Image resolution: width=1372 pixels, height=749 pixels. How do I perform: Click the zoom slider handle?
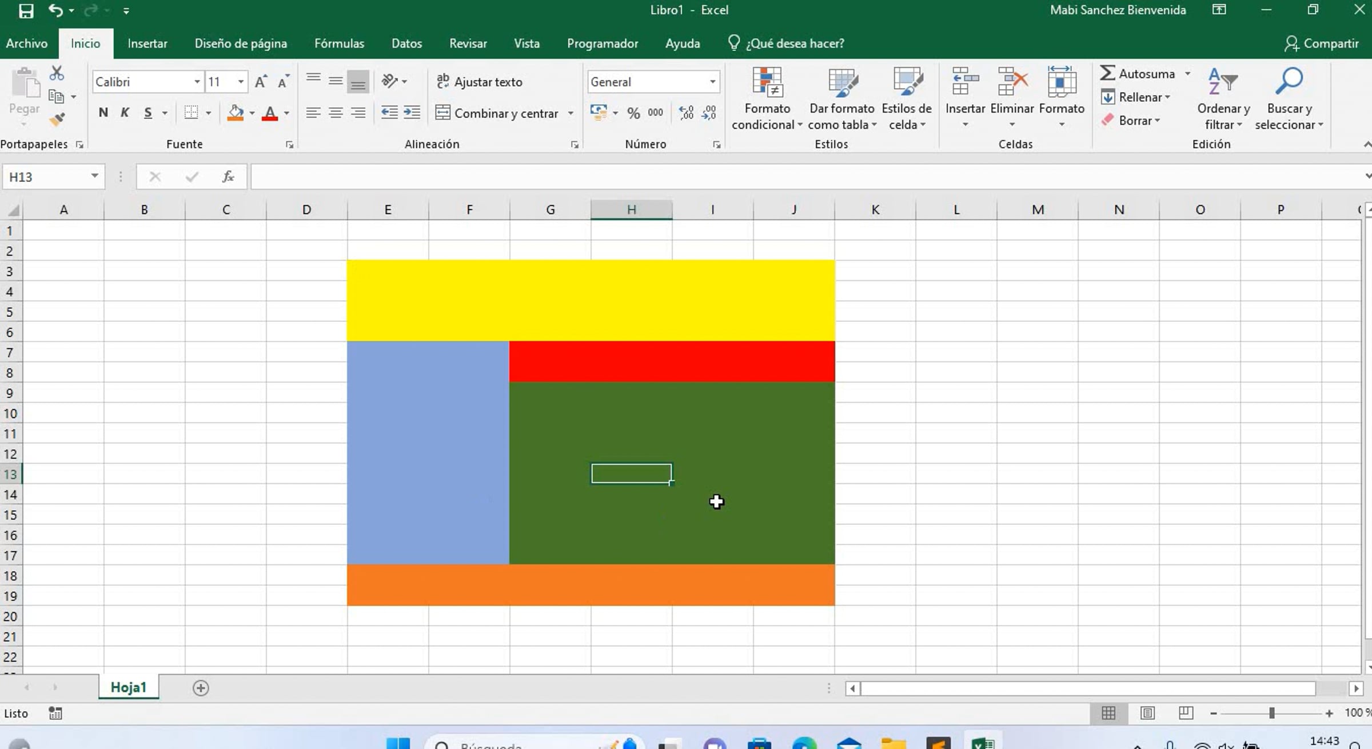click(1271, 713)
